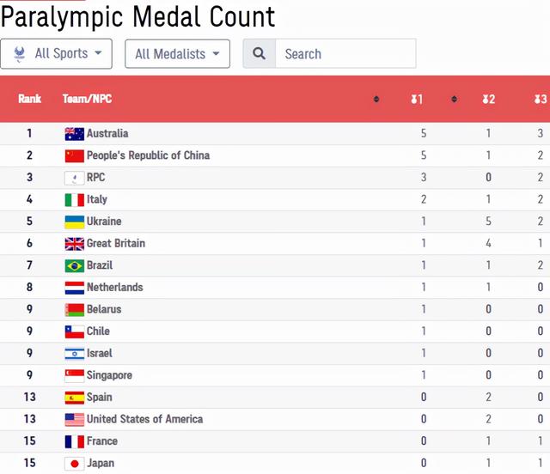Open the All Medalists dropdown
The height and width of the screenshot is (474, 550).
[x=177, y=53]
